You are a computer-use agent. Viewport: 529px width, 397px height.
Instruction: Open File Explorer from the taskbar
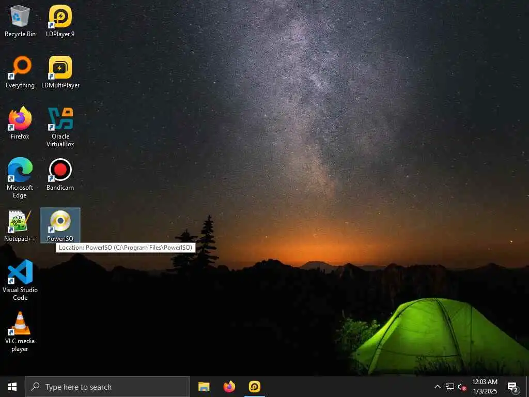pyautogui.click(x=204, y=387)
